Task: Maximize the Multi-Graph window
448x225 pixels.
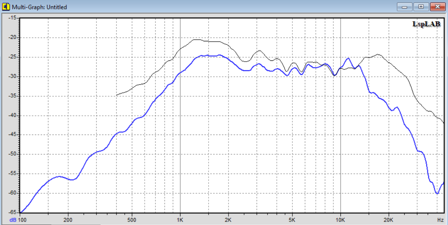Action: [421, 7]
